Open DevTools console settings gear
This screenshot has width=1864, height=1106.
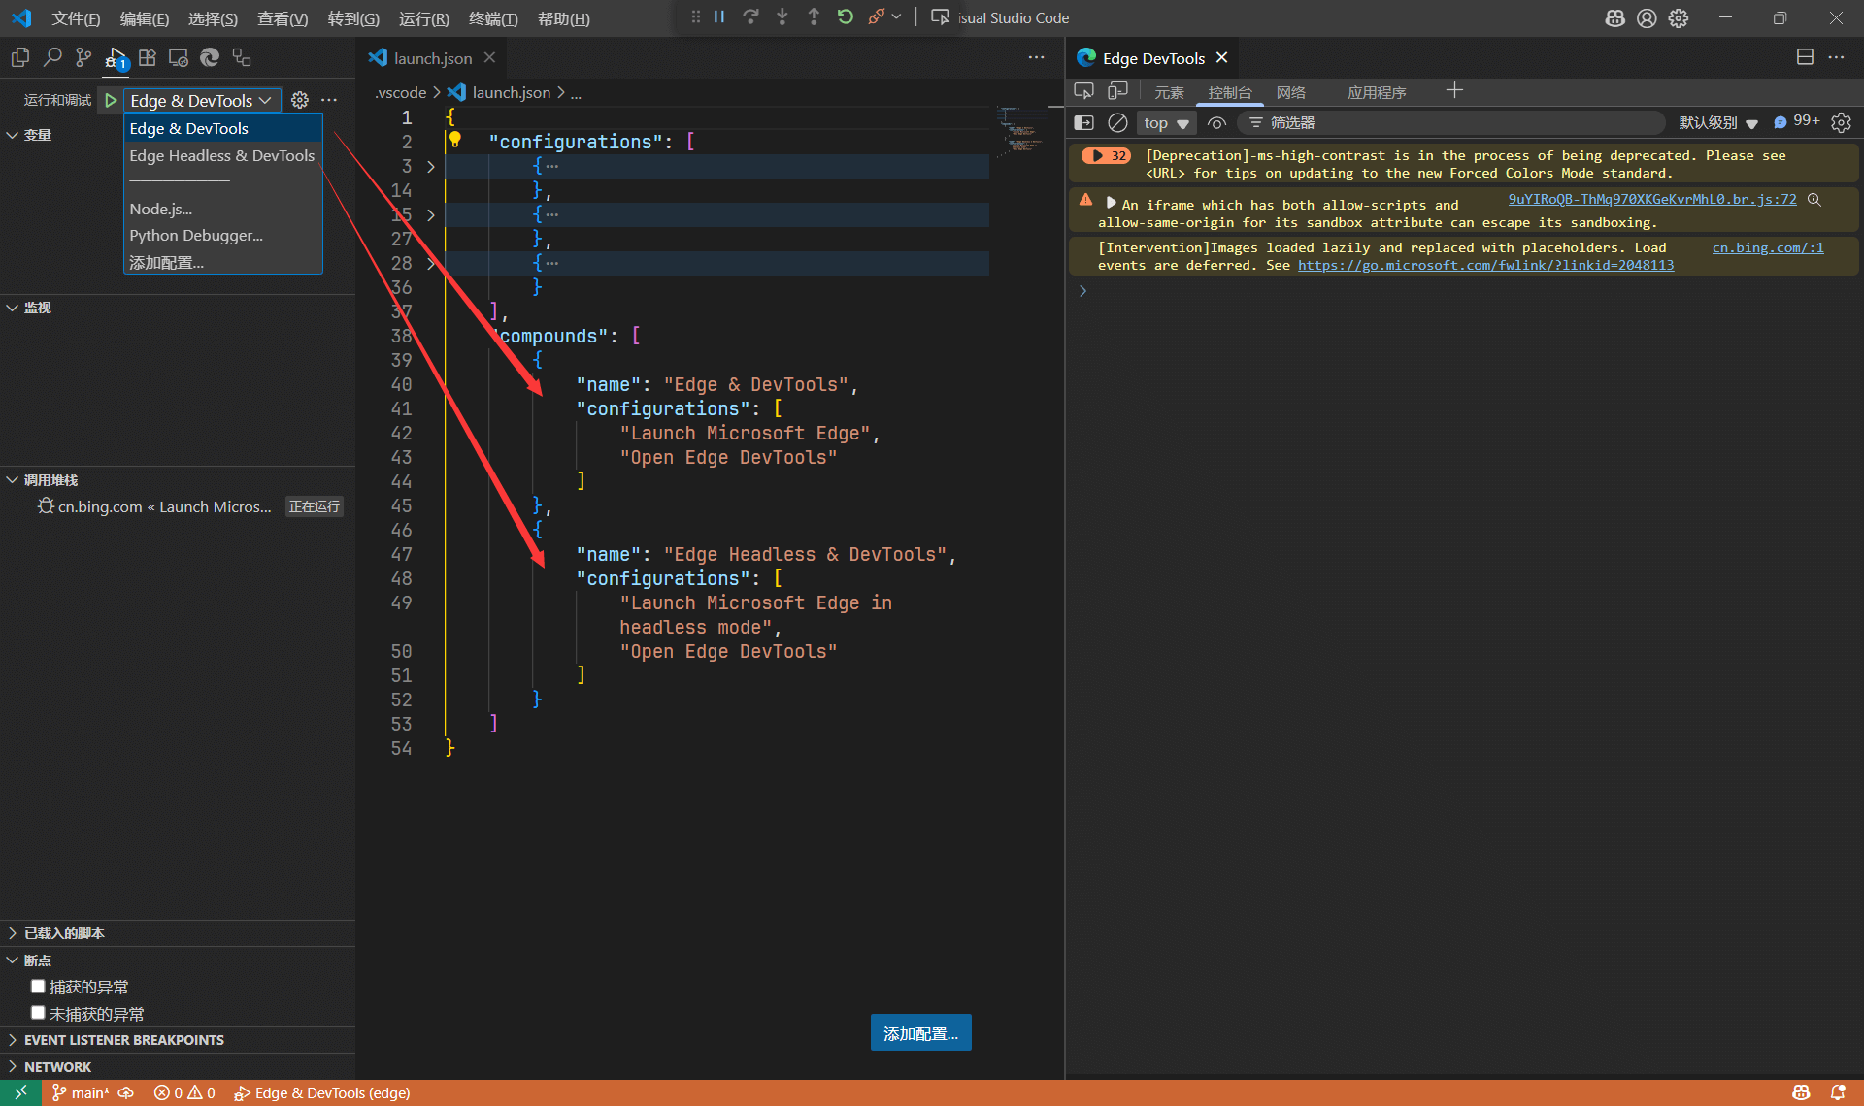1841,122
